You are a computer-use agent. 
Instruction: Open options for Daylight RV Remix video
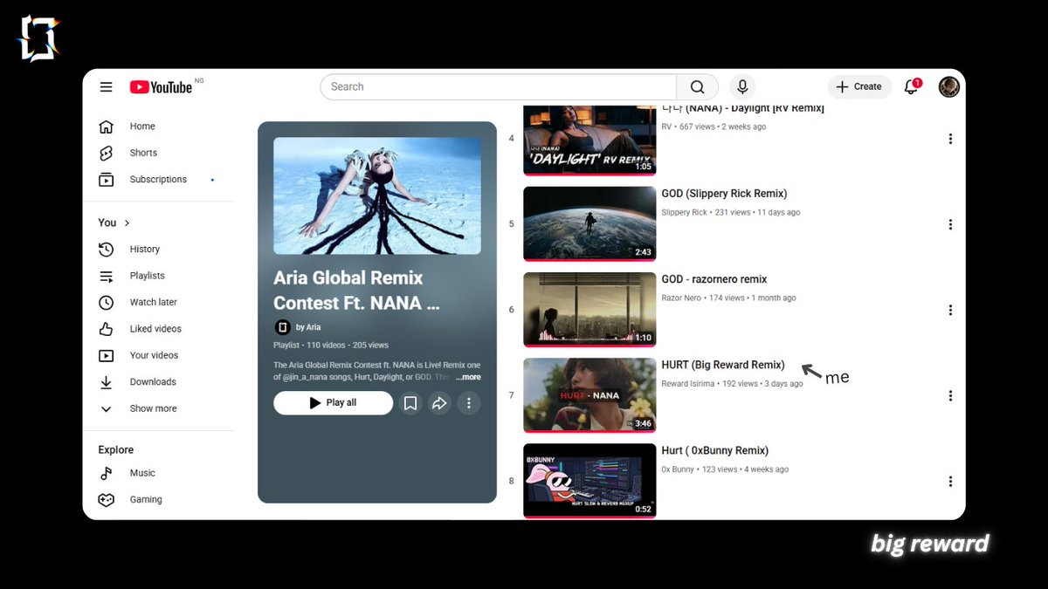pyautogui.click(x=950, y=139)
